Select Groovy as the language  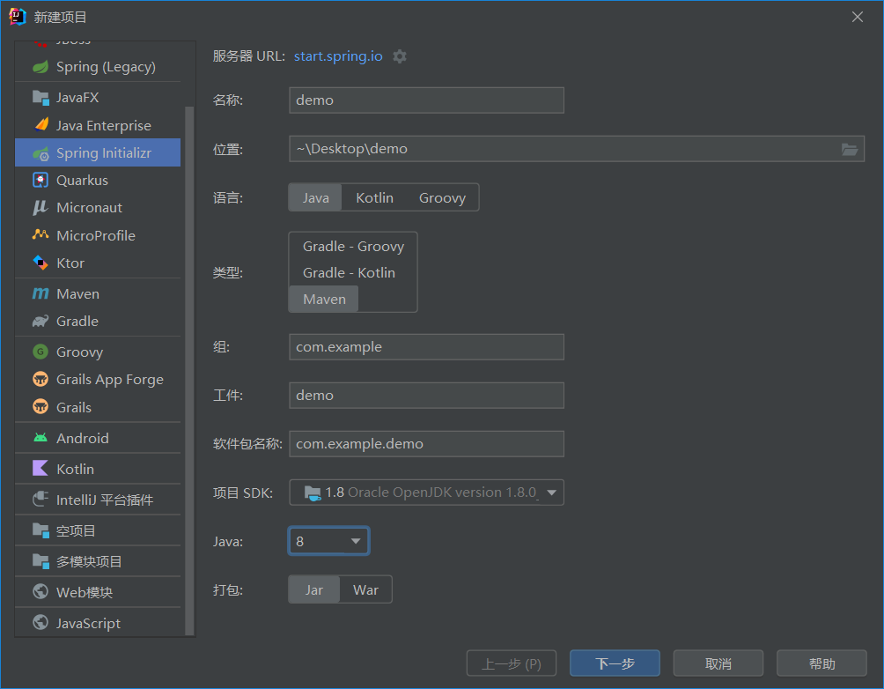tap(442, 197)
